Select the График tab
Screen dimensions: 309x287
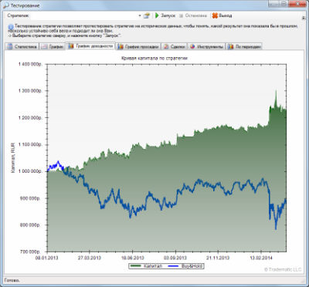tap(53, 46)
